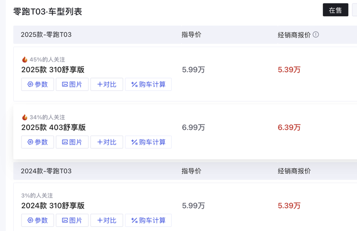Open 参数 for 2025款 403舒享版

click(x=38, y=142)
